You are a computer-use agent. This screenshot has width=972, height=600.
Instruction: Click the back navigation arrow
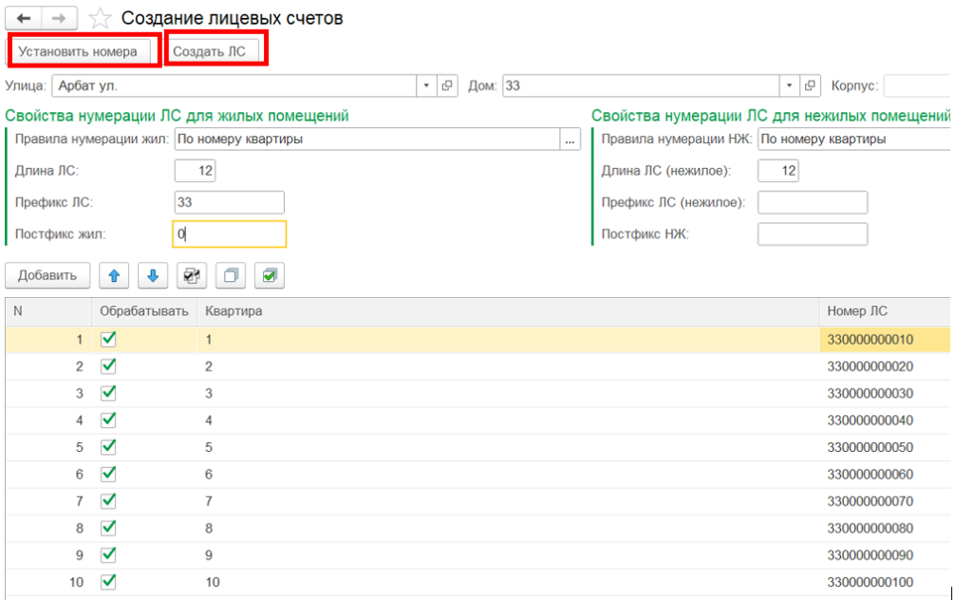24,18
